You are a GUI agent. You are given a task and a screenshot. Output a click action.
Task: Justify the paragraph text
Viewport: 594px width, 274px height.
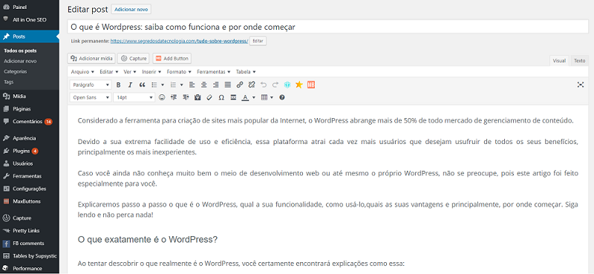tap(228, 85)
